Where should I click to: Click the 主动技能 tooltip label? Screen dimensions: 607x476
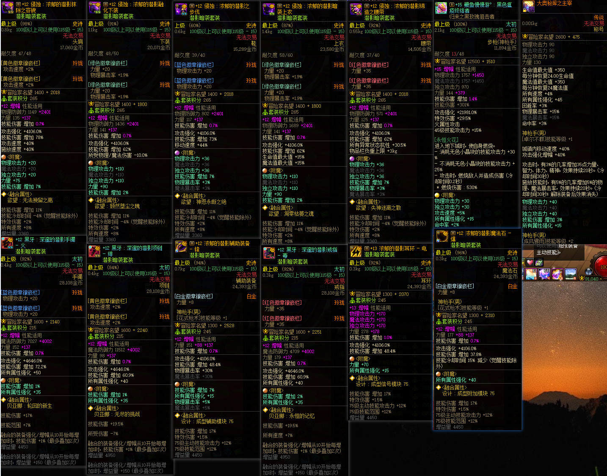click(x=548, y=252)
